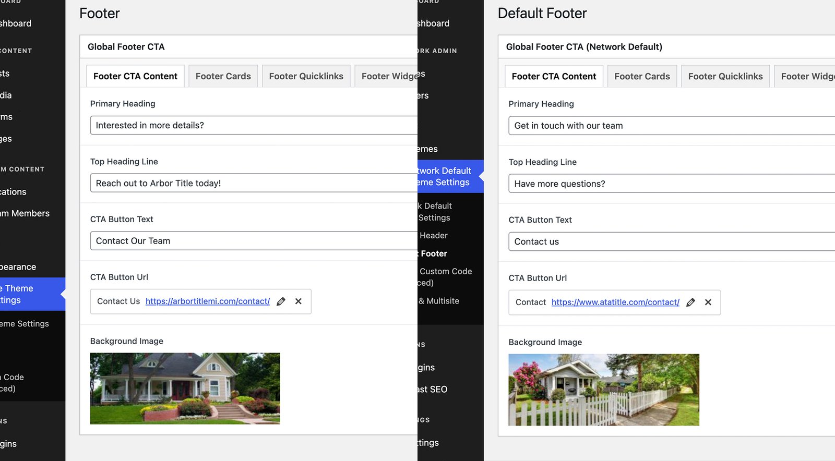Click the 'Interested in more details?' heading field
The image size is (835, 461).
click(x=253, y=125)
